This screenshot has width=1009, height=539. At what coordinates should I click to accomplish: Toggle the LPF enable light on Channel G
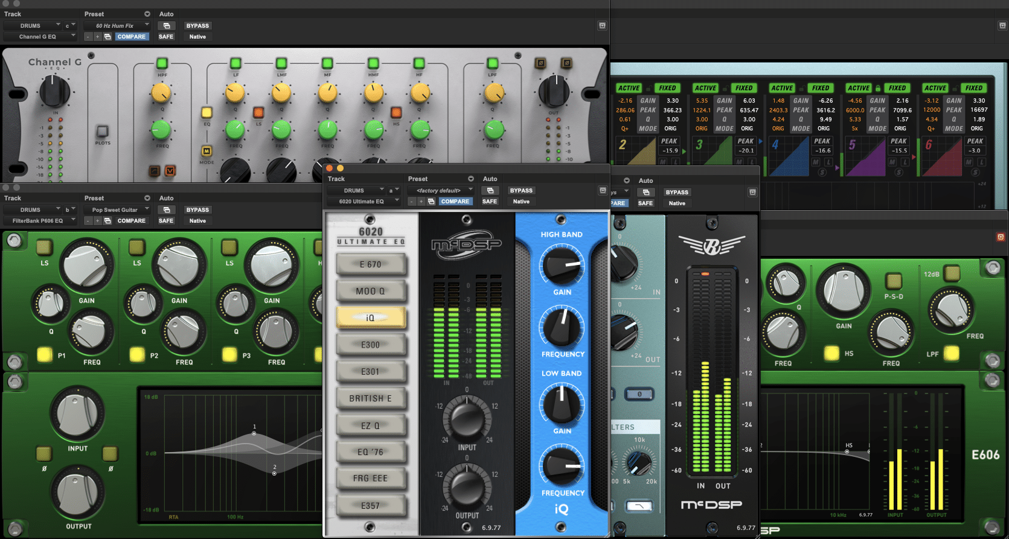493,63
